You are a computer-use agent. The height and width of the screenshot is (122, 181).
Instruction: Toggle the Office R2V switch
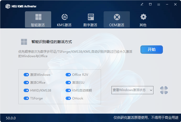tap(68, 75)
